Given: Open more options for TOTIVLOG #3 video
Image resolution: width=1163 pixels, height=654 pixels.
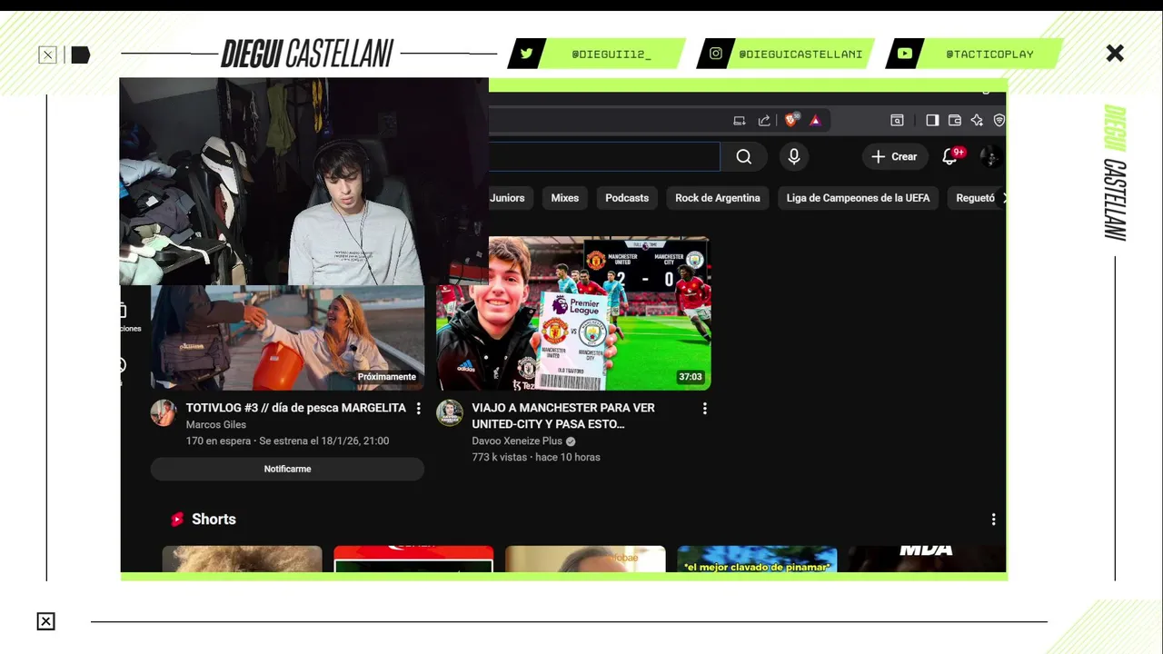Looking at the screenshot, I should click(x=418, y=409).
